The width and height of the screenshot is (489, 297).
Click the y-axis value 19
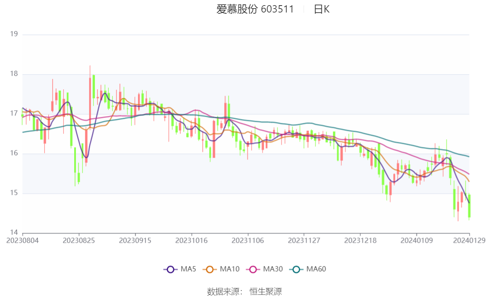pyautogui.click(x=14, y=34)
